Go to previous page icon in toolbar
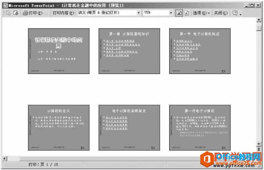This screenshot has height=170, width=264. coord(8,13)
